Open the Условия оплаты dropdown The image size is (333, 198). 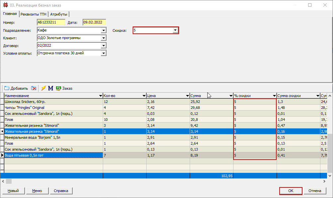pos(103,53)
